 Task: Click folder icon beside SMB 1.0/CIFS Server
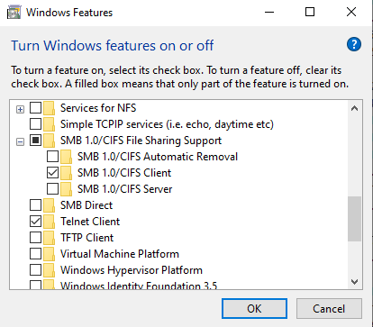coord(66,189)
